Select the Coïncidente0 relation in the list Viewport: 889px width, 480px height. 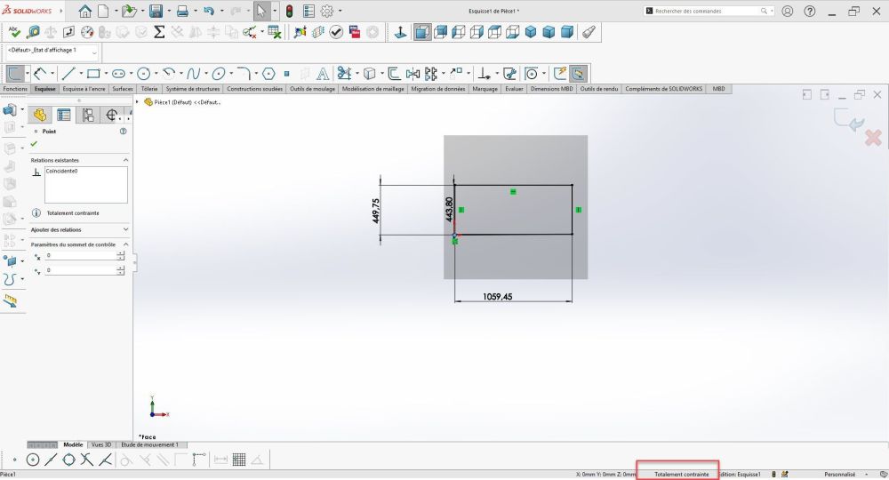pos(61,172)
